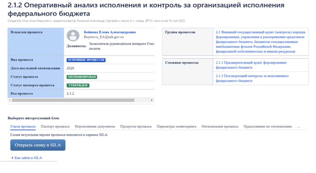The height and width of the screenshot is (173, 316).
Task: Click the horizontal scrollbar thumb under table
Action: click(73, 100)
